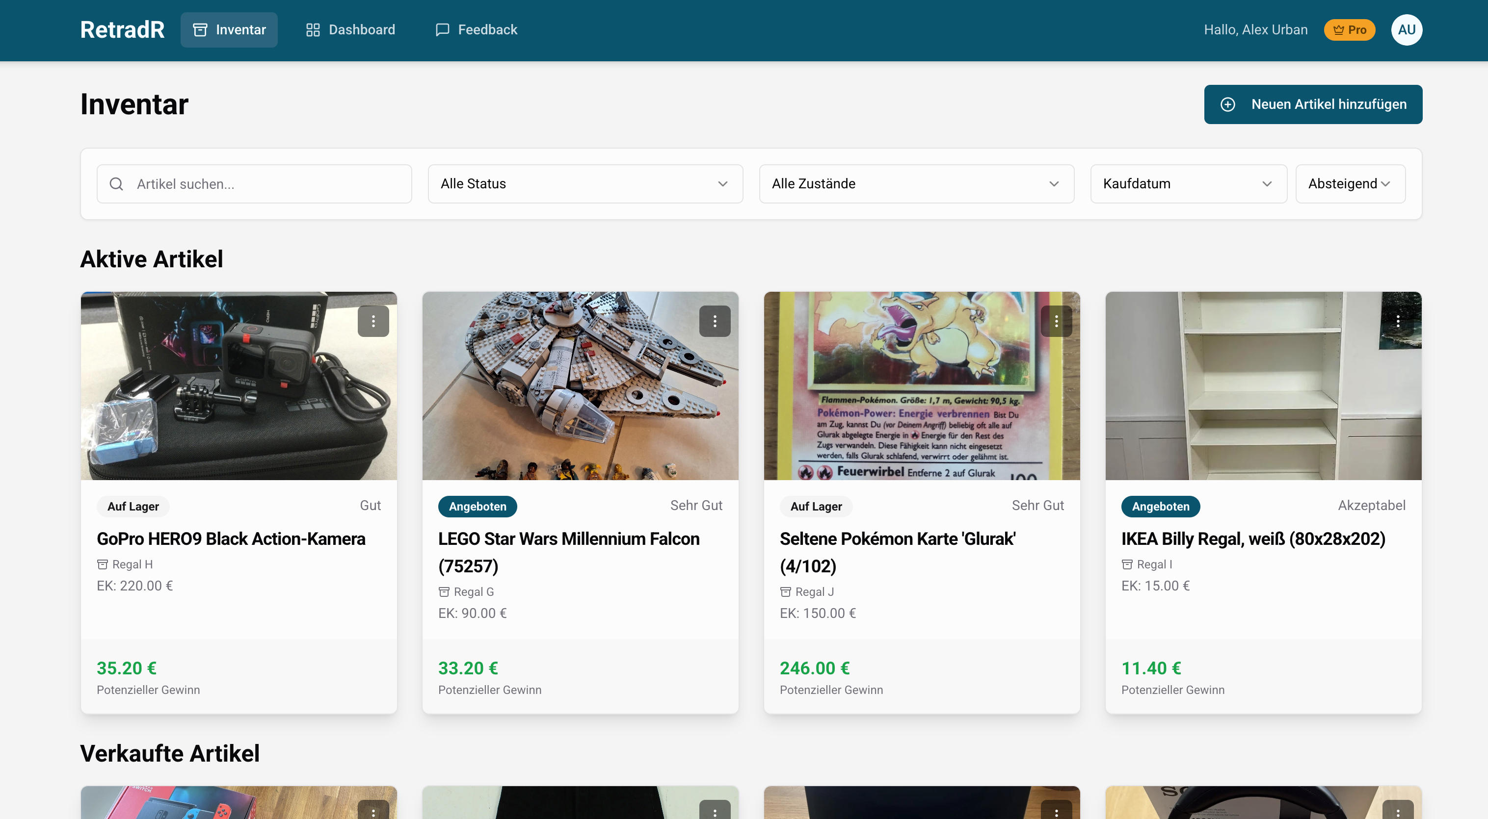The height and width of the screenshot is (819, 1488).
Task: Open the IKEA Billy shelf image
Action: (x=1263, y=385)
